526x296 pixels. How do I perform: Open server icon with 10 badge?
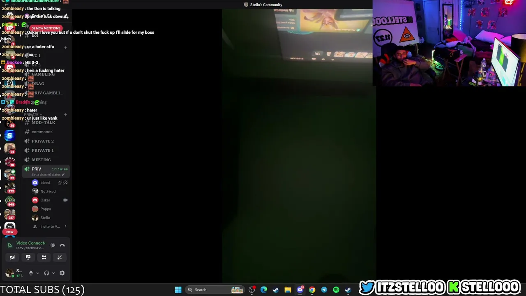point(10,162)
